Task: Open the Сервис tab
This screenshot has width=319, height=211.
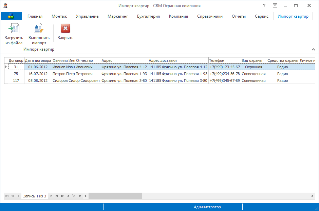Action: (262, 16)
